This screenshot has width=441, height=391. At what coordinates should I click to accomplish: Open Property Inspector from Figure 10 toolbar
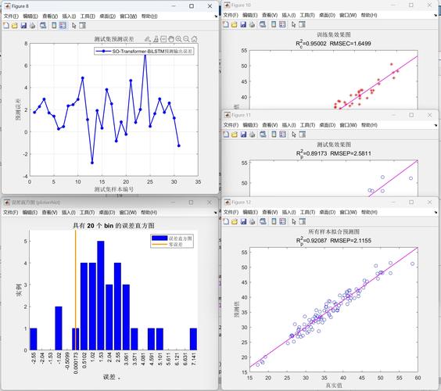coord(302,24)
